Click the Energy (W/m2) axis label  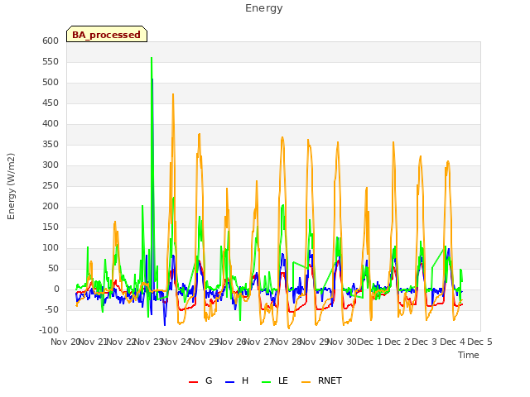coord(11,186)
